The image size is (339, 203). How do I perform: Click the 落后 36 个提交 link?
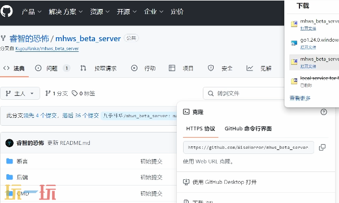pos(81,116)
